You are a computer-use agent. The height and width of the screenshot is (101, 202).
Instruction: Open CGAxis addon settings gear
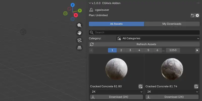197,15
